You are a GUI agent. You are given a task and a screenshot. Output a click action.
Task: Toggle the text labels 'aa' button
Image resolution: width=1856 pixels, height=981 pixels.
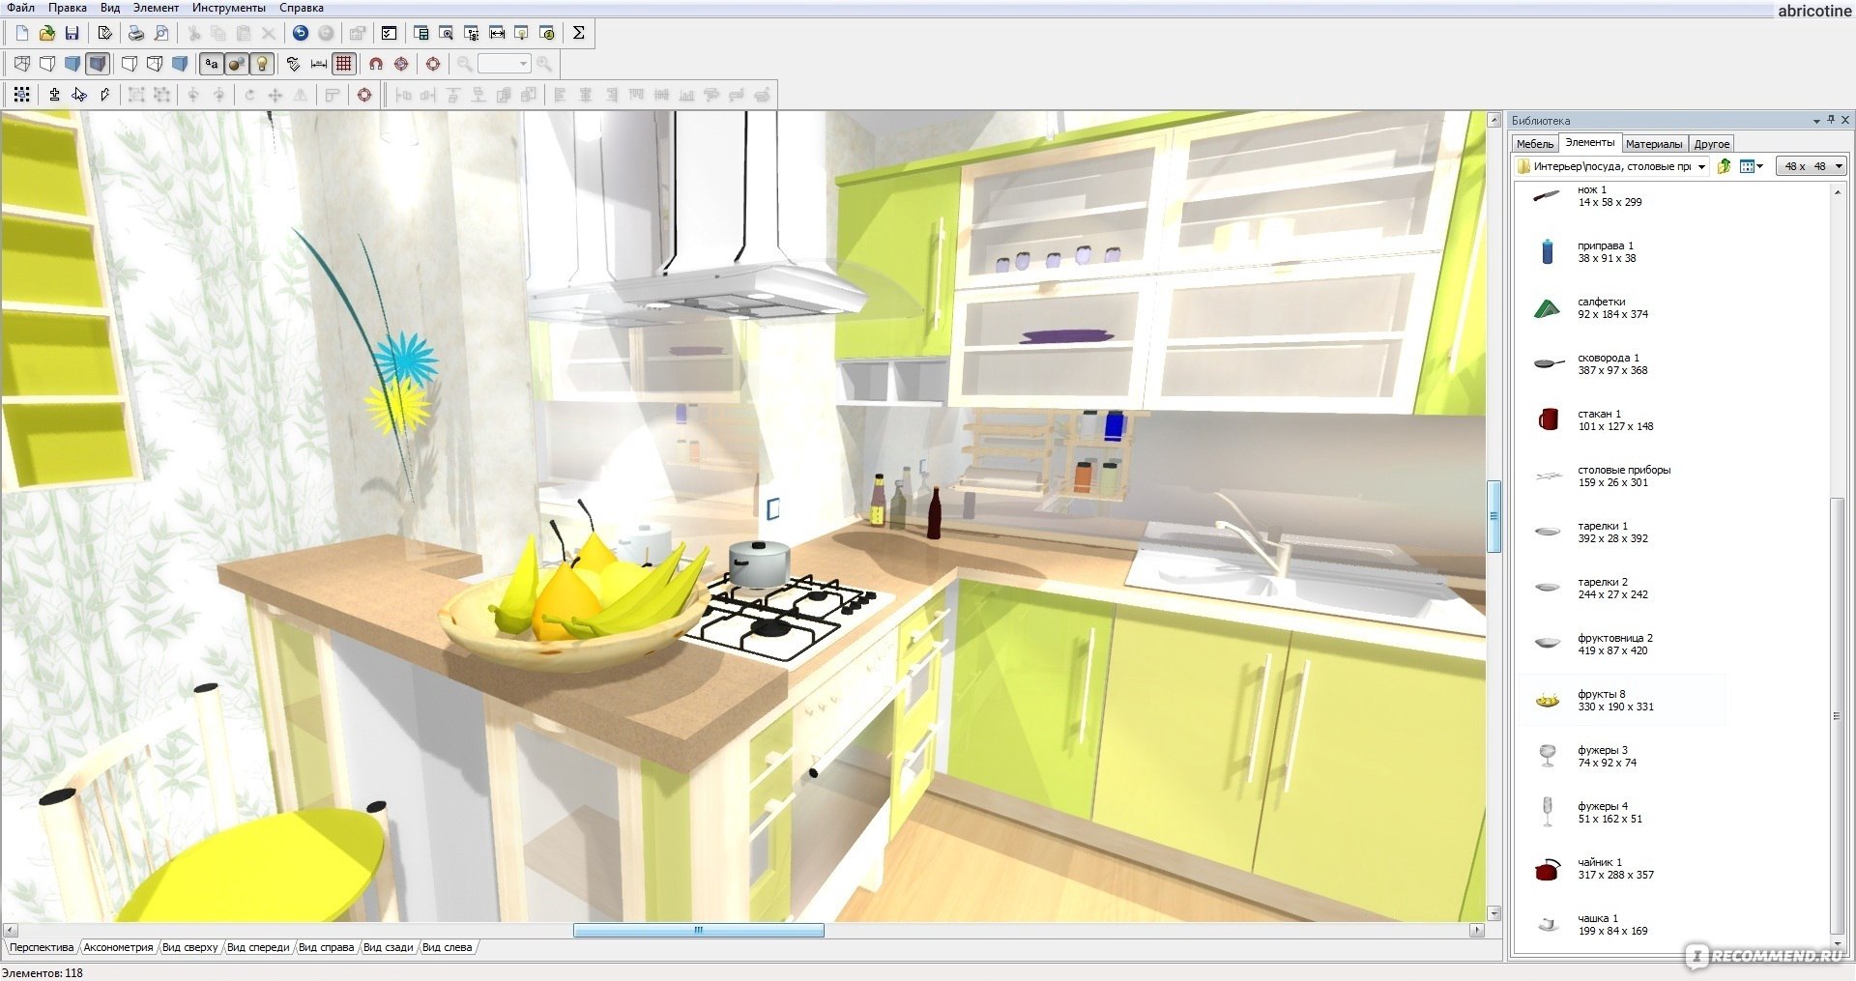pyautogui.click(x=212, y=64)
